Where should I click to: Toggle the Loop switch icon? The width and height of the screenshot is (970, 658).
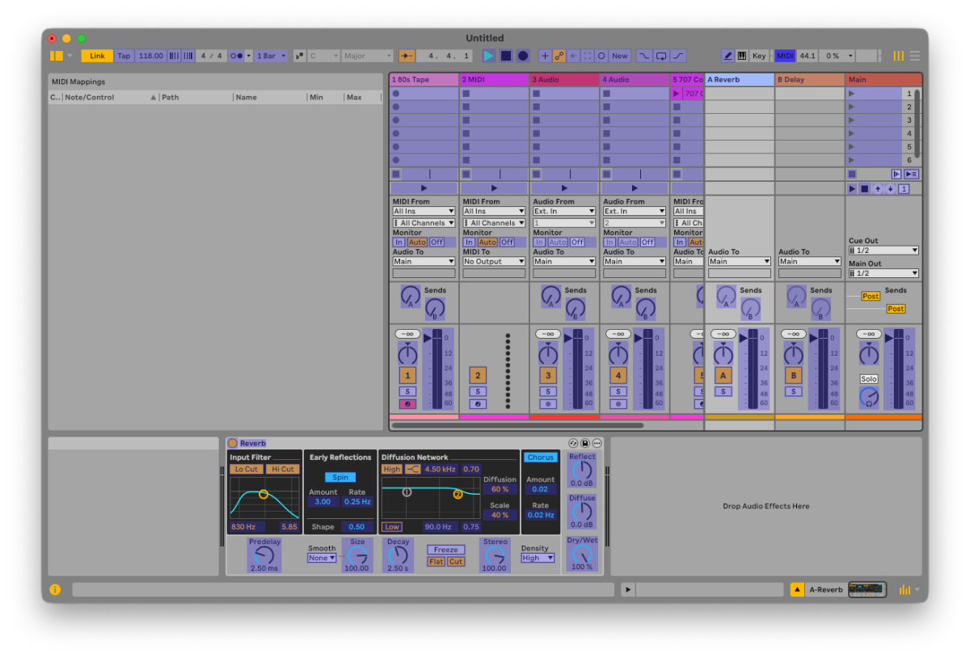click(661, 56)
